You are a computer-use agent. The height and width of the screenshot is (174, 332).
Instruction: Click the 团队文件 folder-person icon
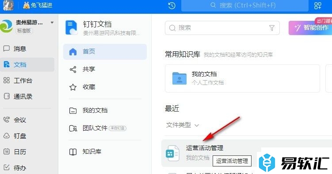pos(73,128)
